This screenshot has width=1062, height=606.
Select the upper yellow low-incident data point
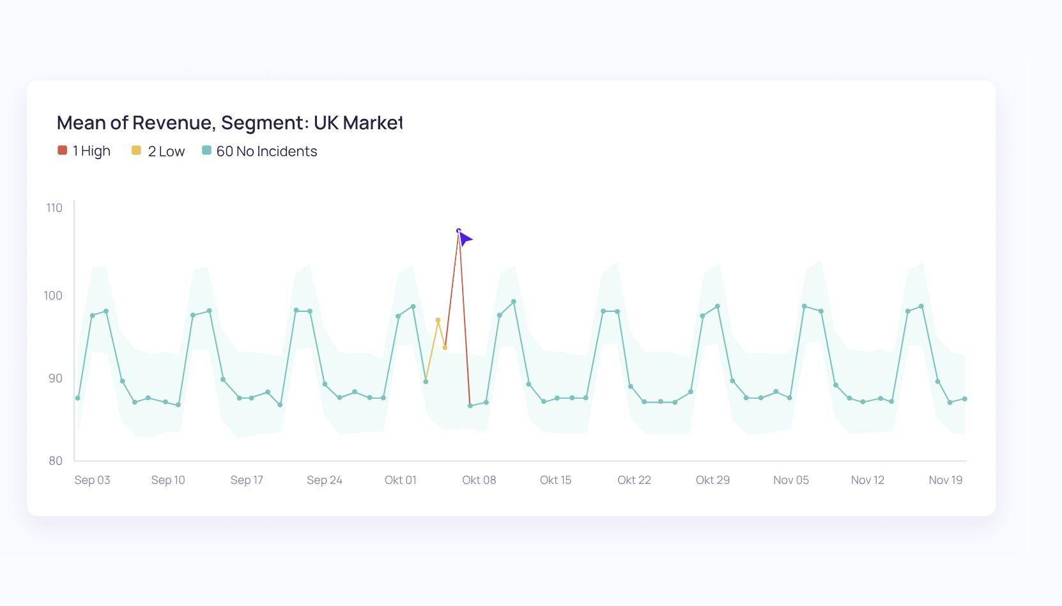[x=438, y=320]
